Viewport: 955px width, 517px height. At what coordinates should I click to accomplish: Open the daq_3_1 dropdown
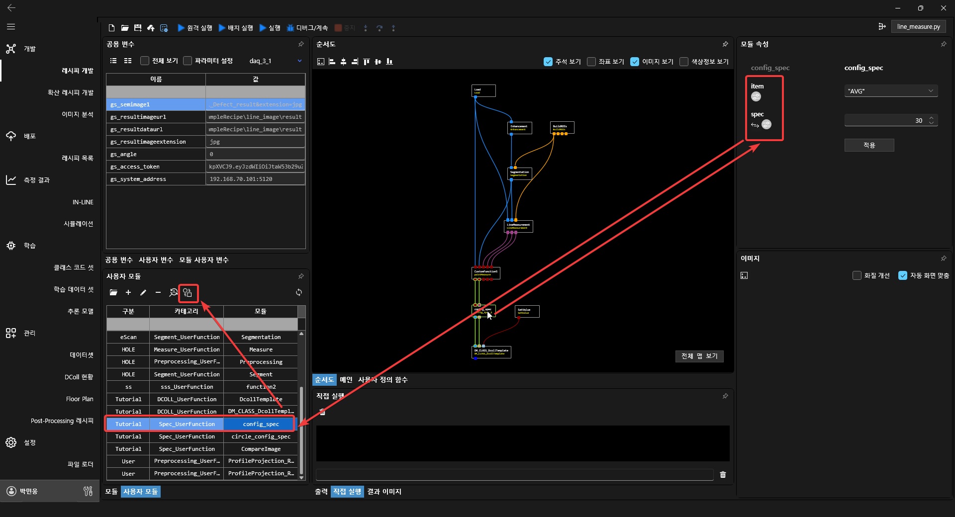tap(299, 61)
